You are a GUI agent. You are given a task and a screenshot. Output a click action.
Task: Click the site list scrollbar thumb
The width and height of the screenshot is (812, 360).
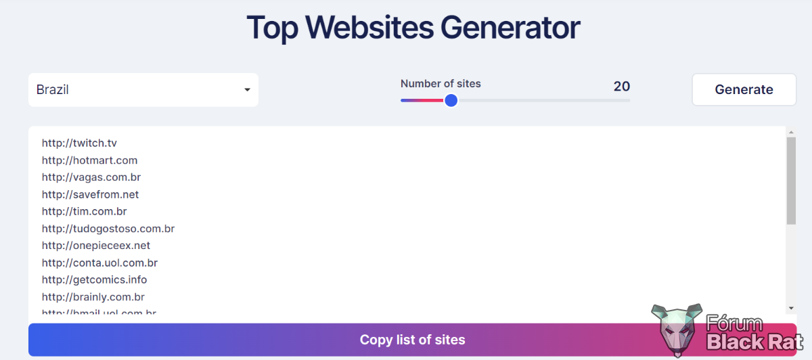791,181
